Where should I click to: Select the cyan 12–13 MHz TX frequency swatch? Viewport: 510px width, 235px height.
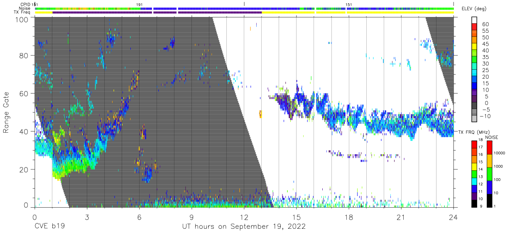click(474, 182)
